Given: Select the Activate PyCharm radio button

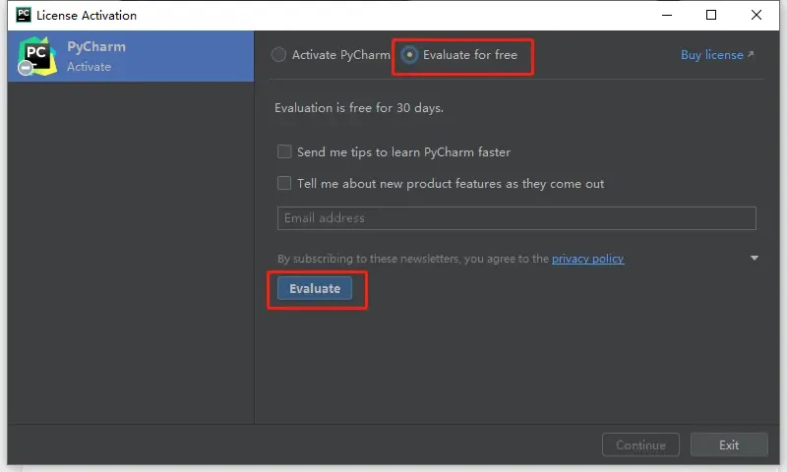Looking at the screenshot, I should (x=279, y=55).
